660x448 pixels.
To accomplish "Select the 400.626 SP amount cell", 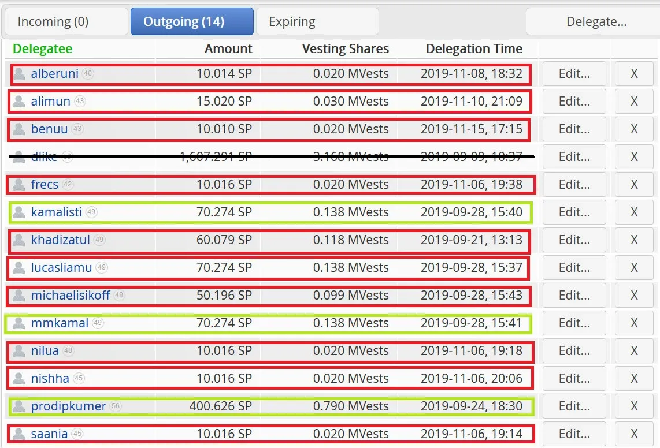I will click(221, 406).
